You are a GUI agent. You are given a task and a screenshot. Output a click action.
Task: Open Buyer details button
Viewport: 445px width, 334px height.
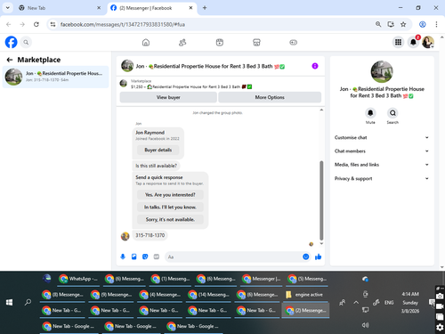(x=158, y=150)
